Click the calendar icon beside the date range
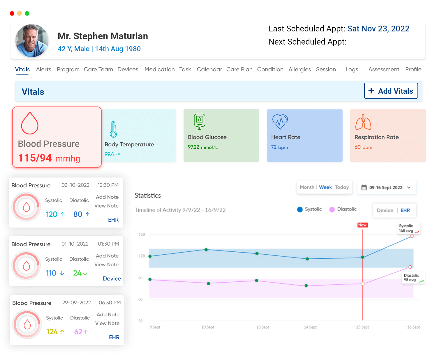Image resolution: width=437 pixels, height=355 pixels. (364, 187)
